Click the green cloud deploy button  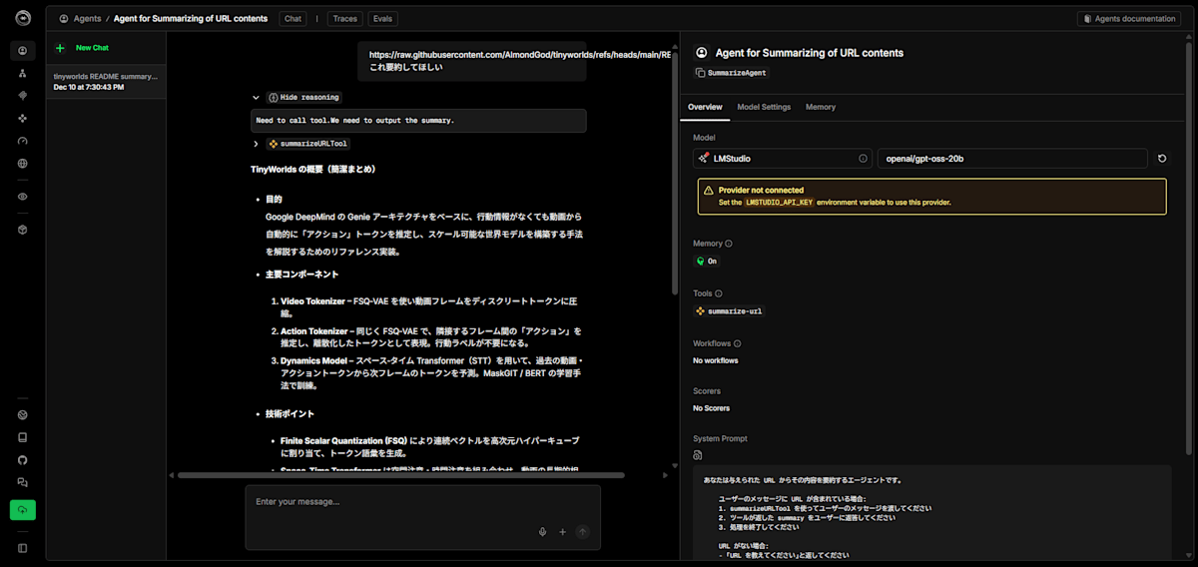click(22, 509)
